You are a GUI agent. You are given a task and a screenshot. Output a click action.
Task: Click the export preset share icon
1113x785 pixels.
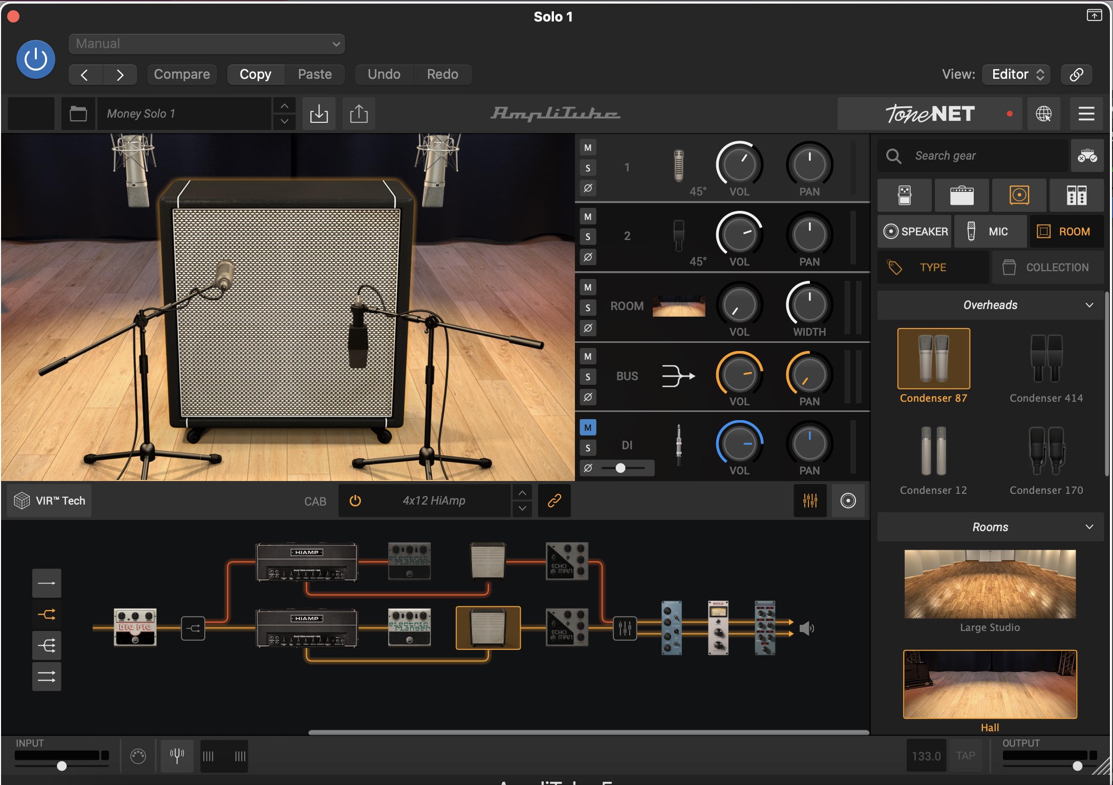[x=359, y=113]
